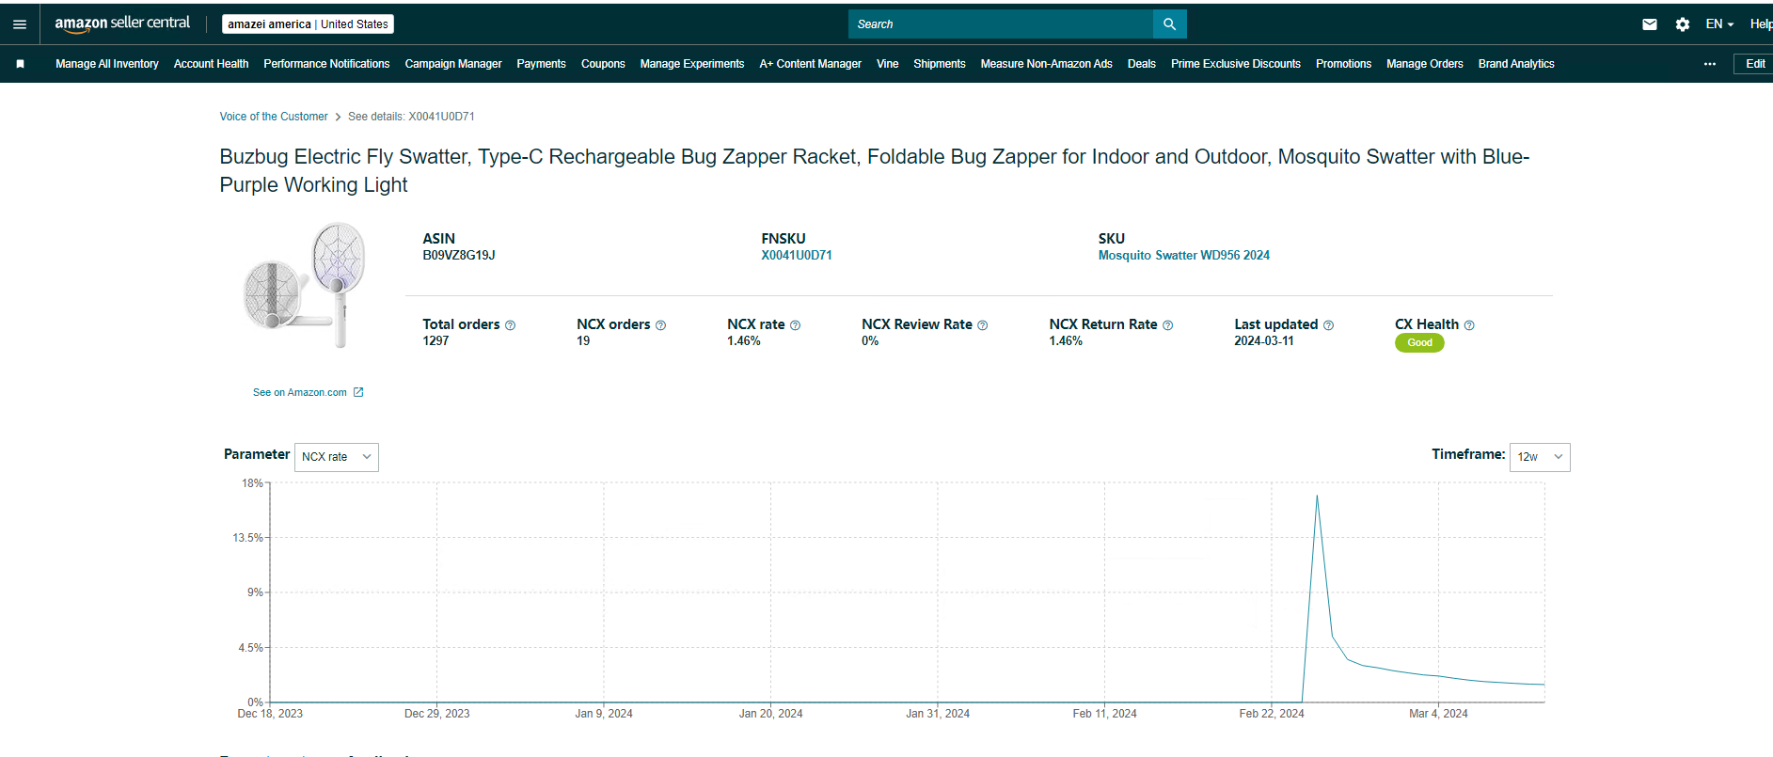Click the Feb 22, 2024 axis label
This screenshot has height=757, width=1773.
1272,714
